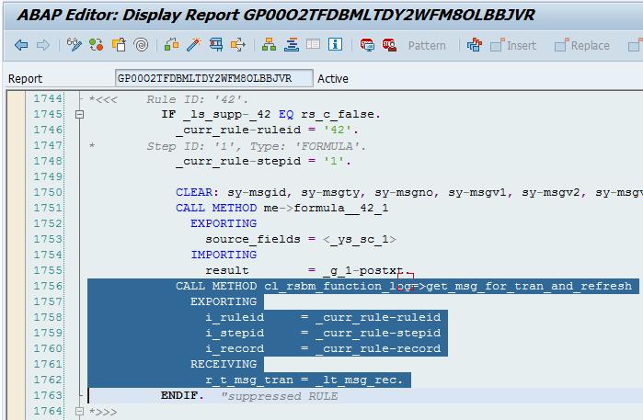Open the Other Object icon
Screen dimensions: 643x420
point(119,45)
